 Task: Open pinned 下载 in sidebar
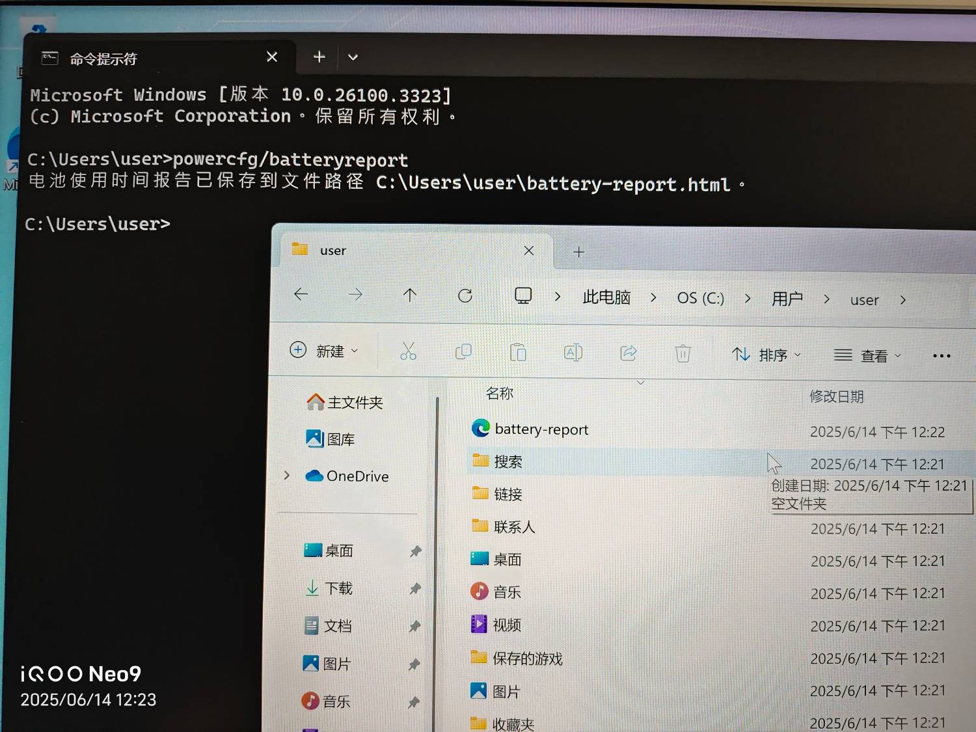(x=329, y=588)
